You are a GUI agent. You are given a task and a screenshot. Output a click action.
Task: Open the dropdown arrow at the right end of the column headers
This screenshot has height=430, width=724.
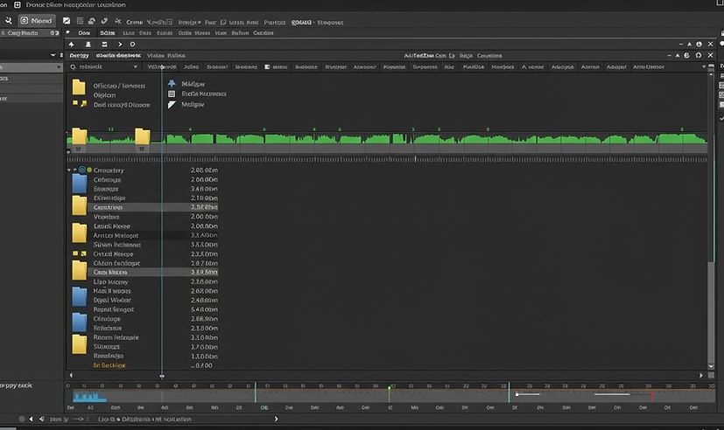coord(704,66)
